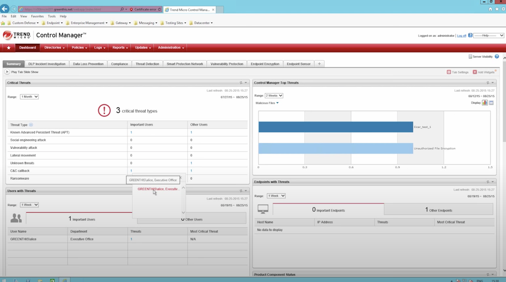This screenshot has width=506, height=282.
Task: Switch Top Threats display to table view
Action: point(491,103)
